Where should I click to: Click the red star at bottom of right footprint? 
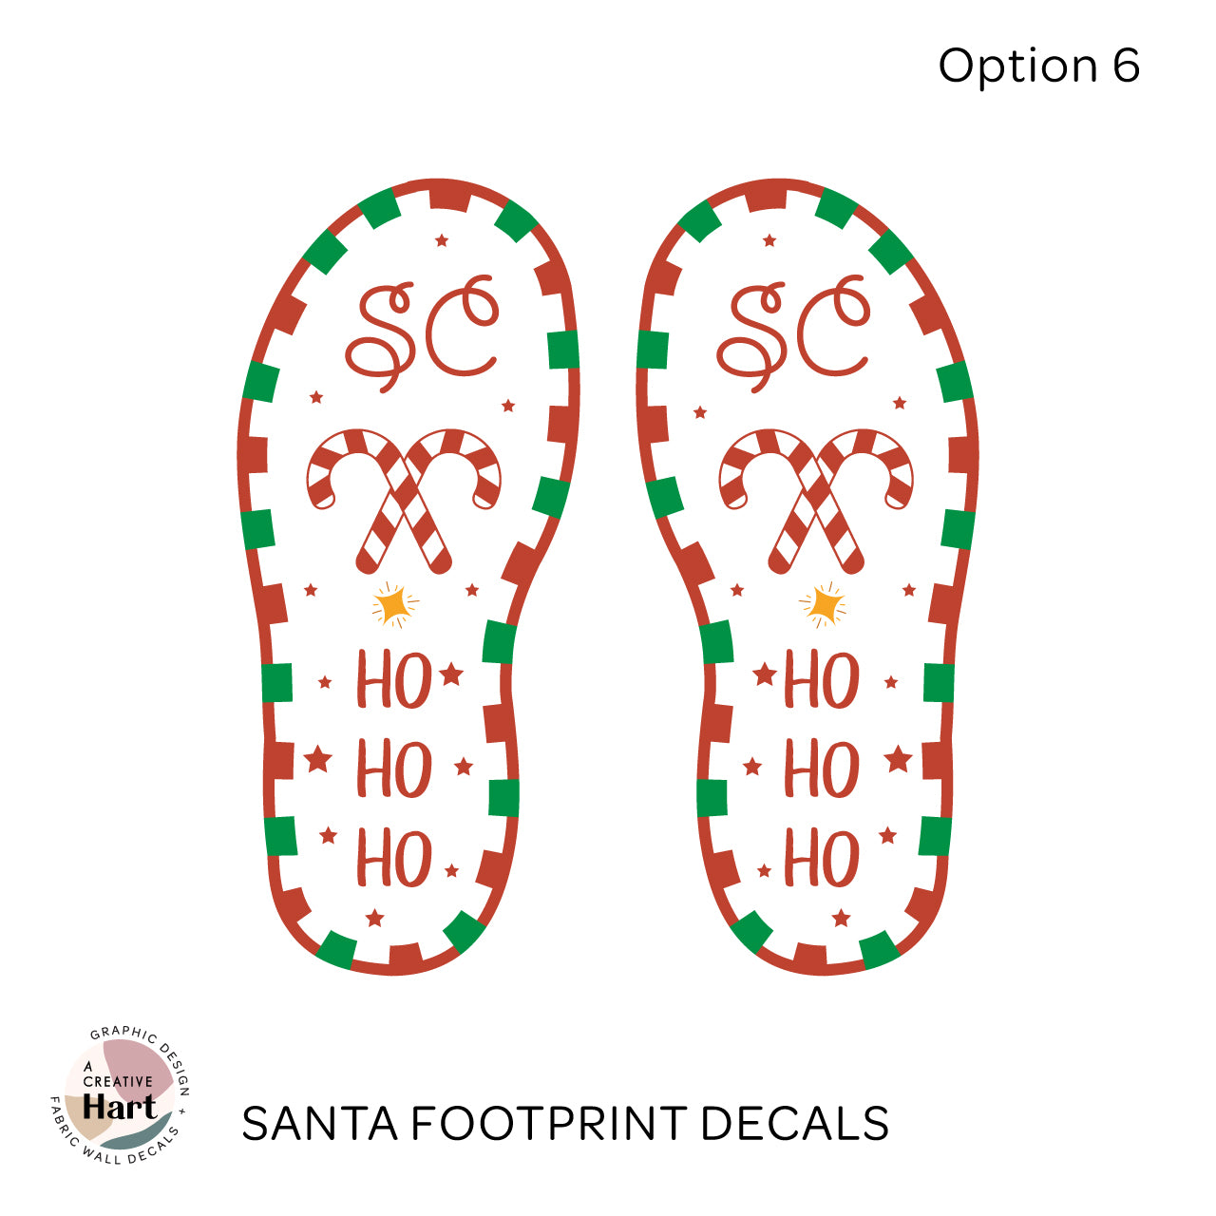[841, 918]
